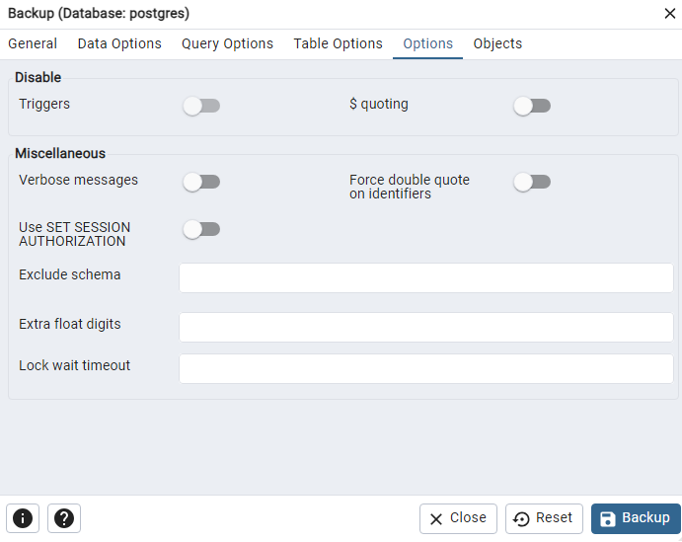Turn on Verbose messages toggle
This screenshot has width=682, height=542.
[x=201, y=182]
